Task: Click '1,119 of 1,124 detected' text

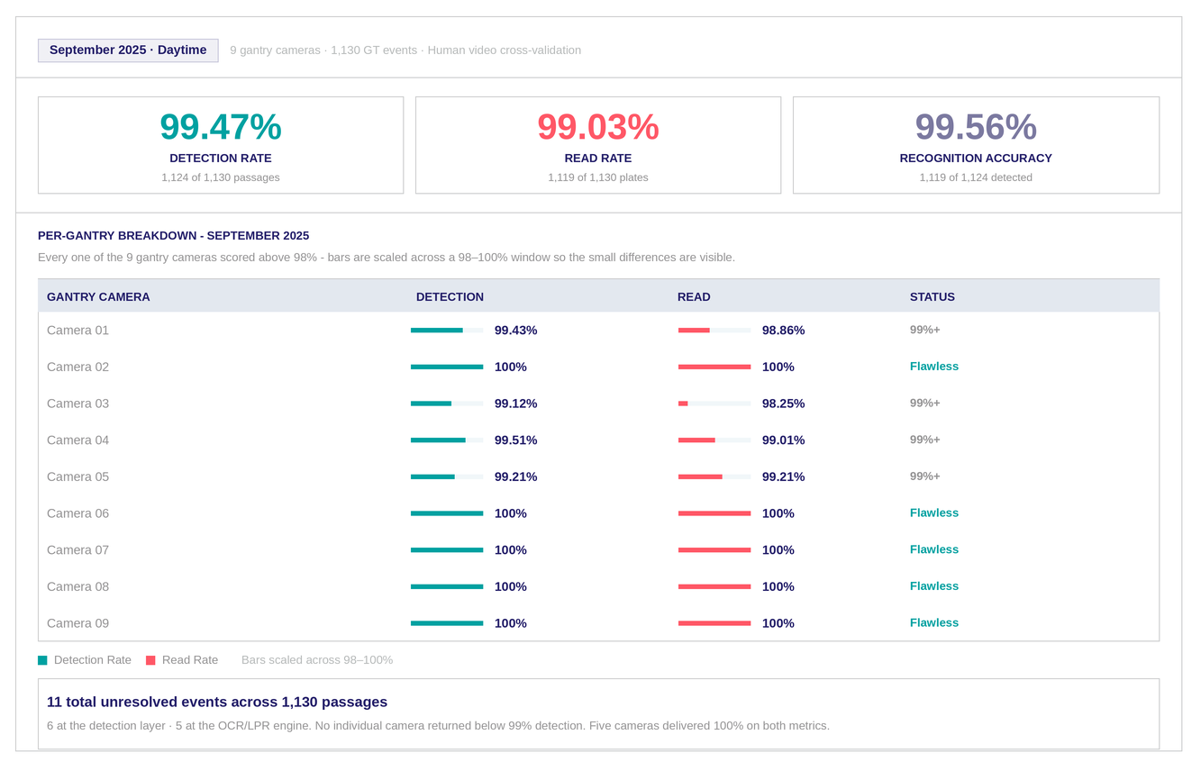Action: tap(976, 177)
